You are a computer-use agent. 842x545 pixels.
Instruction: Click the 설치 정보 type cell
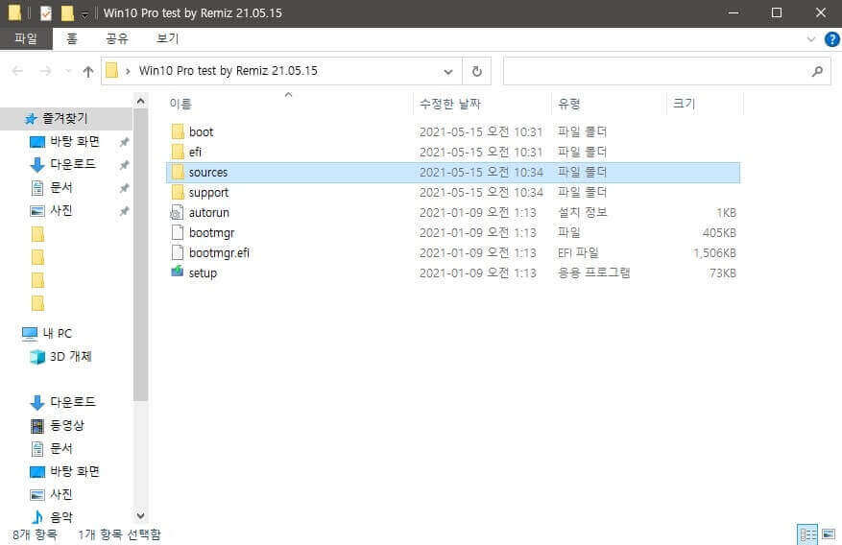[x=582, y=212]
